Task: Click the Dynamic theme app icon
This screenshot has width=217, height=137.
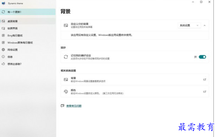Action: 4,3
